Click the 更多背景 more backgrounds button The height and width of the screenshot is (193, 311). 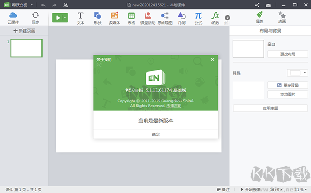(288, 85)
